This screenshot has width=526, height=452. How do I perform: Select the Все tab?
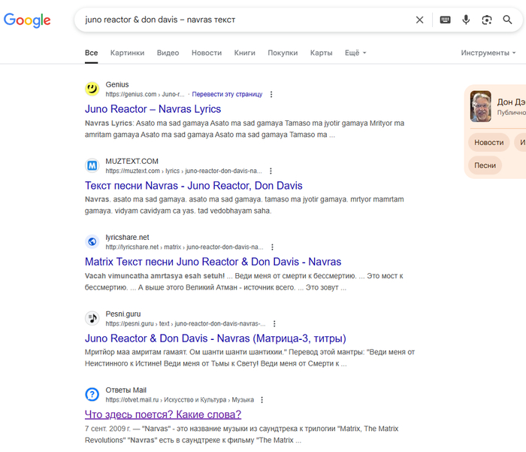click(91, 53)
